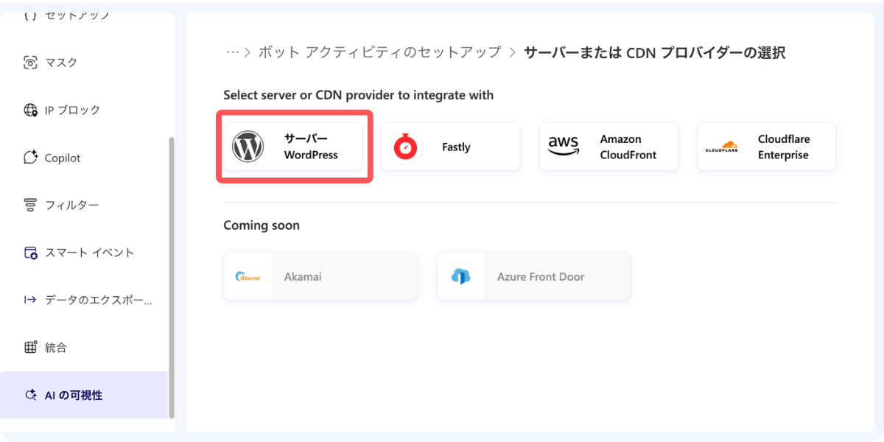Choose the Cloudflare Enterprise provider card
The image size is (884, 442).
767,147
